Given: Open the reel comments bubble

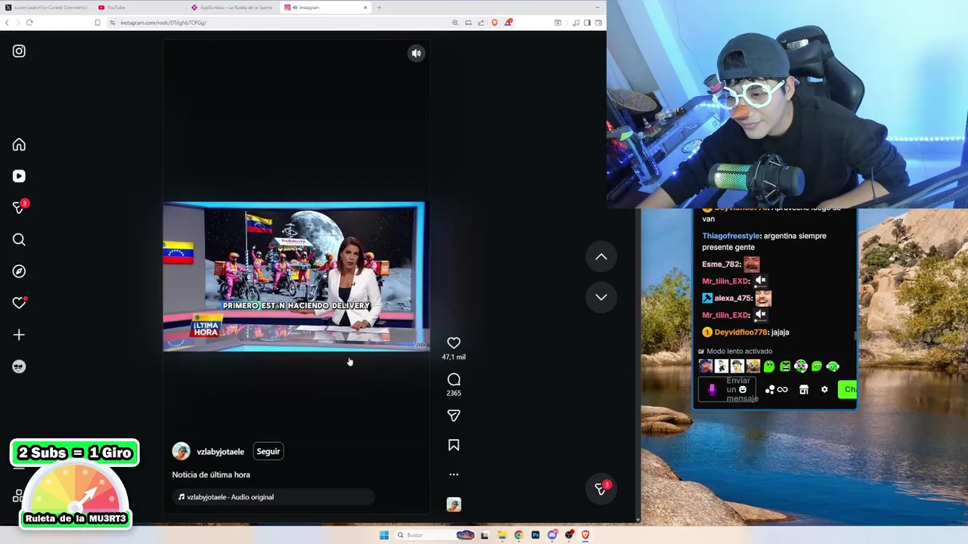Looking at the screenshot, I should pos(454,380).
